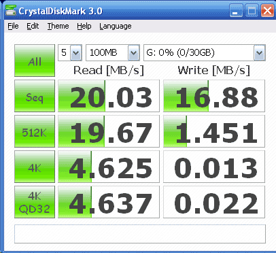This screenshot has width=276, height=253.
Task: Close the CrystalDiskMark window
Action: [x=267, y=10]
